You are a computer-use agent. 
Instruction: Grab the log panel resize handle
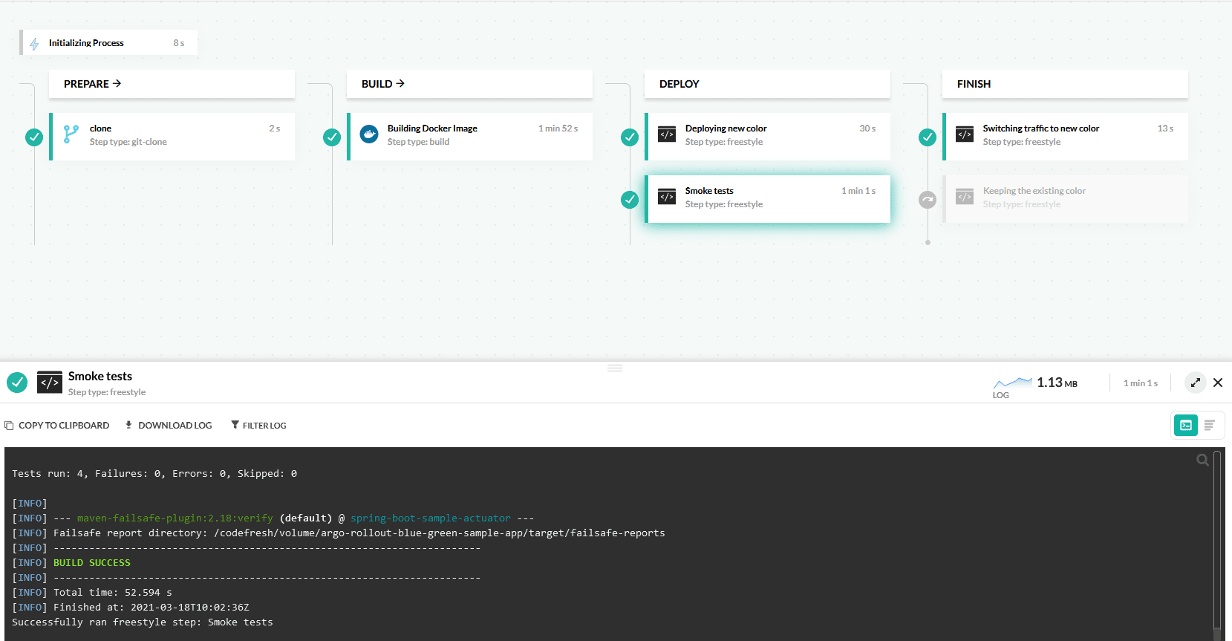[615, 368]
